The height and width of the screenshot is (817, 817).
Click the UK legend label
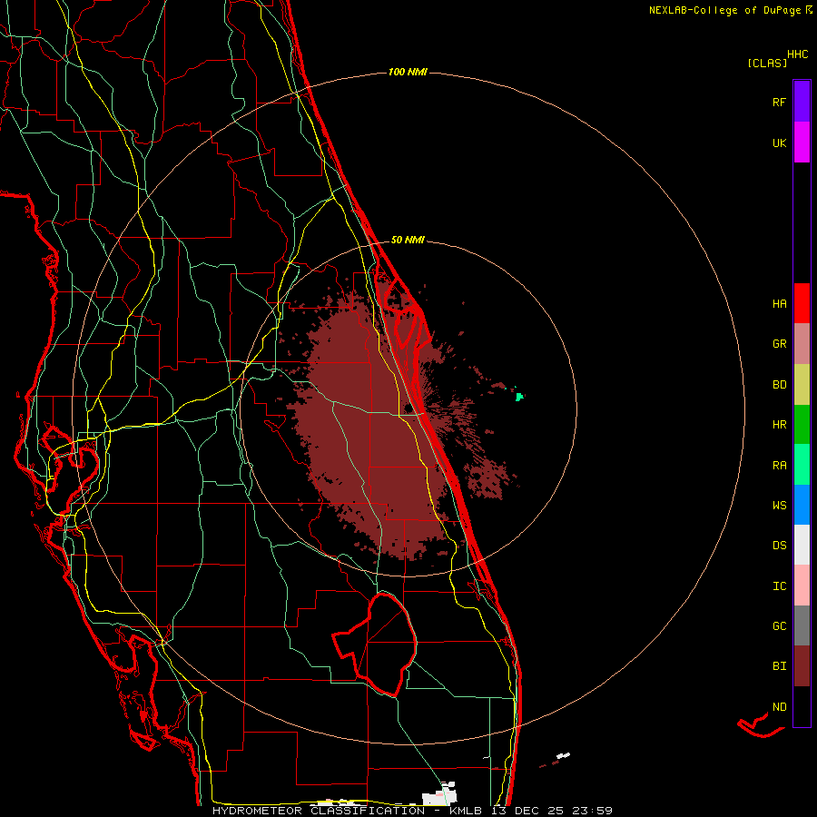779,143
